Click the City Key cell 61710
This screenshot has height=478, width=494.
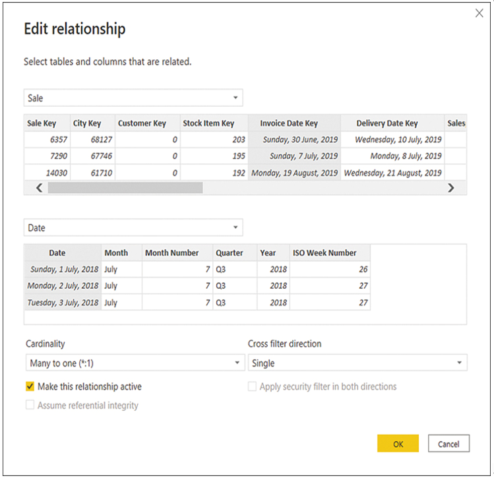coord(92,173)
